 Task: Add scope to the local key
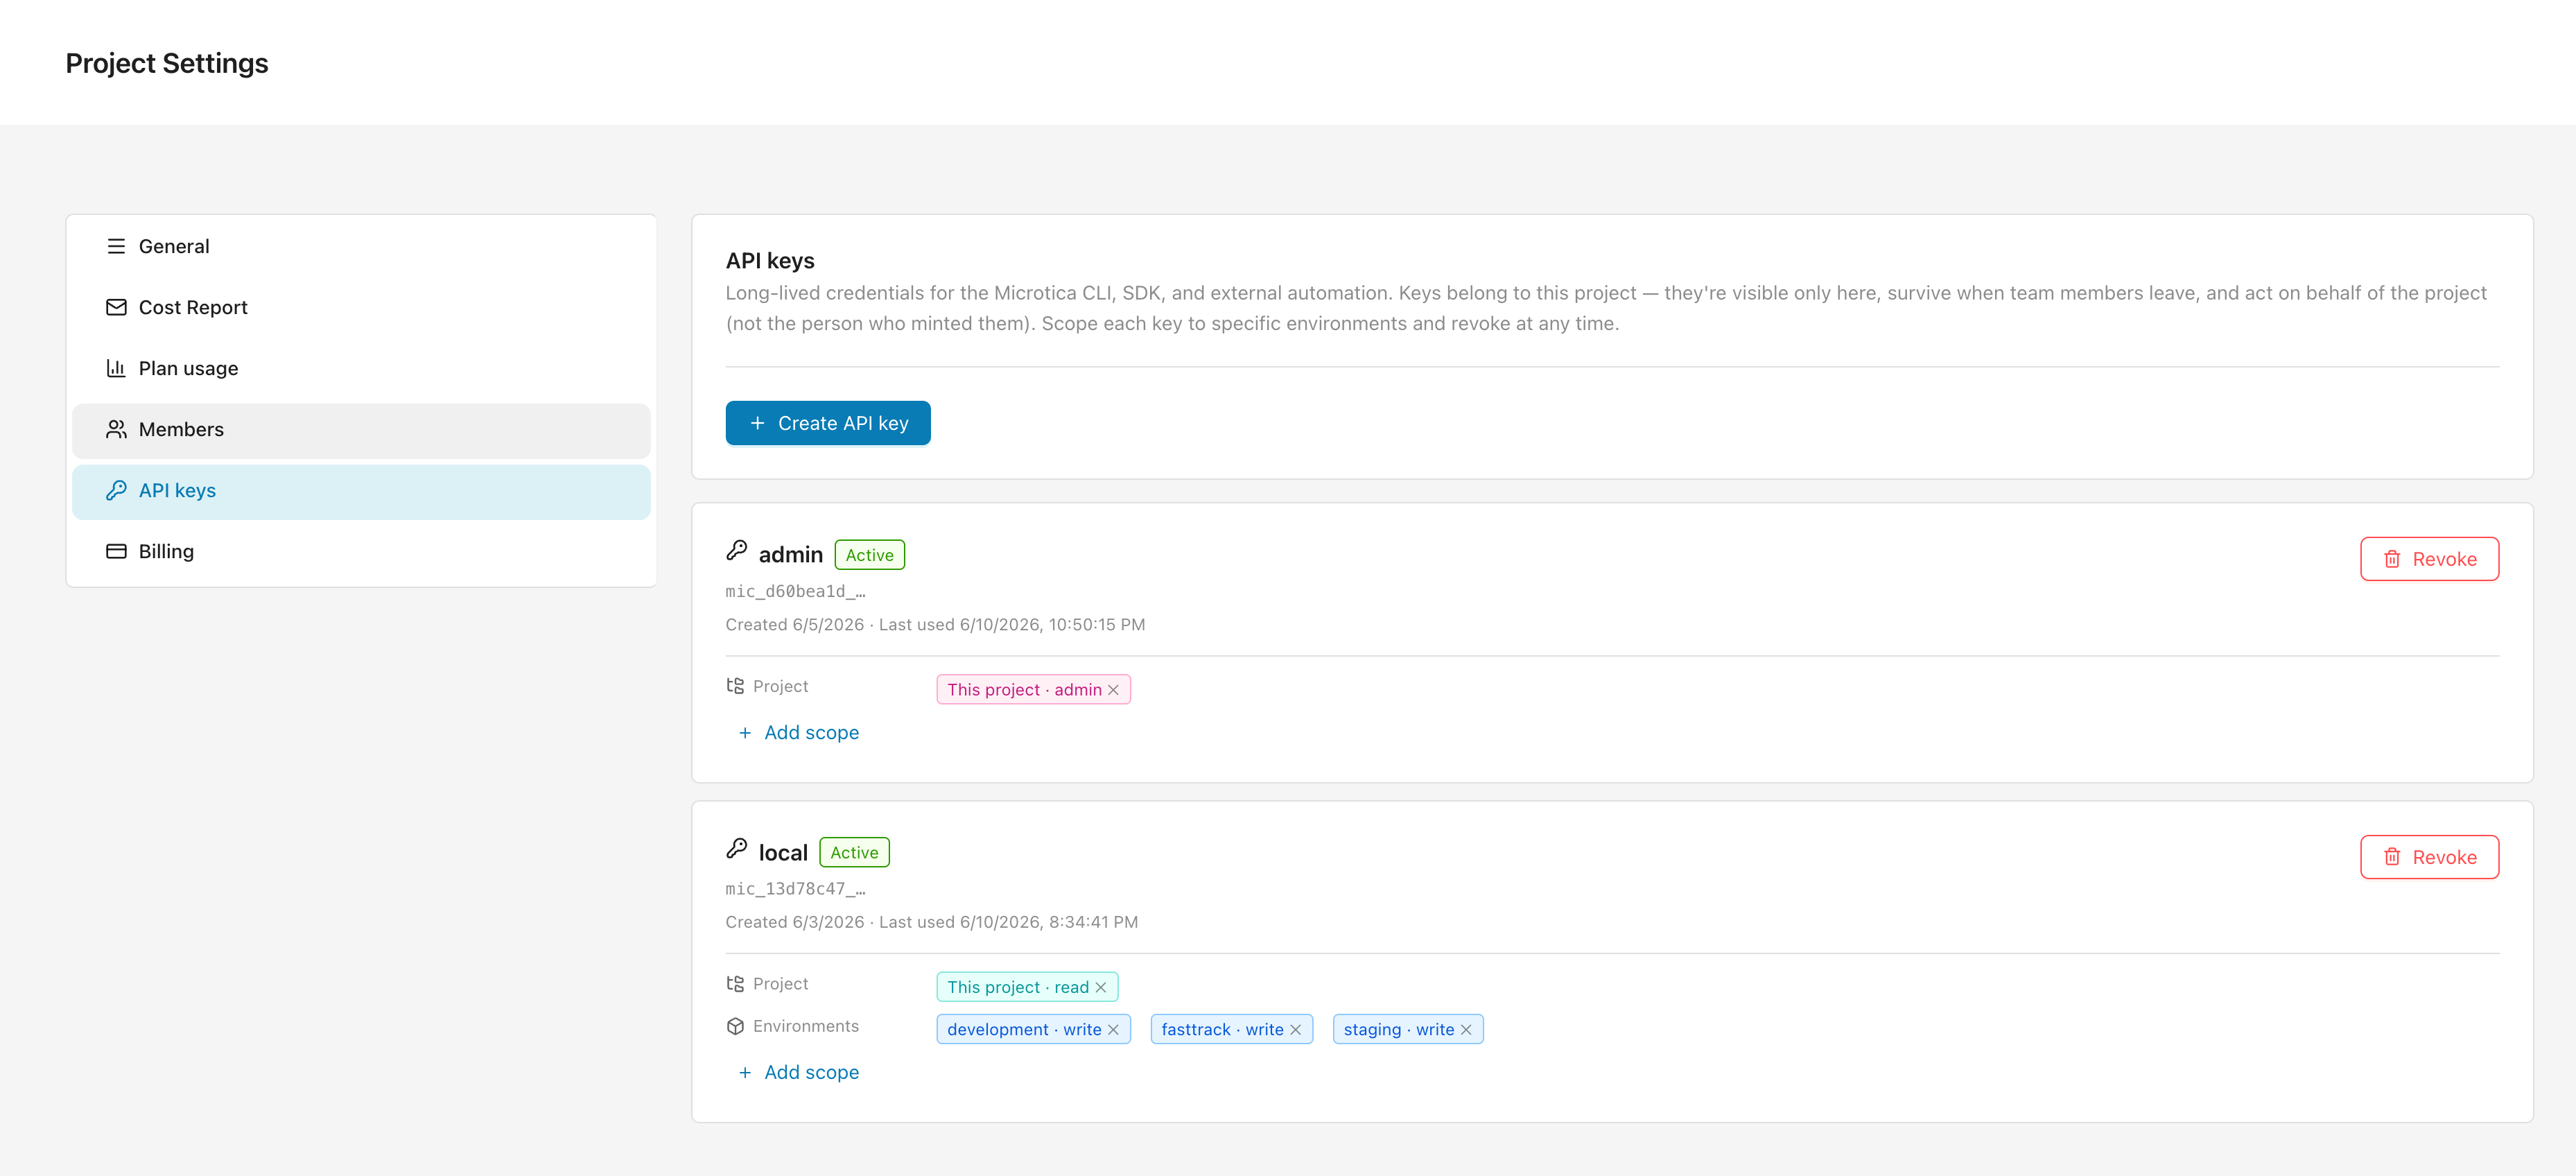click(798, 1073)
